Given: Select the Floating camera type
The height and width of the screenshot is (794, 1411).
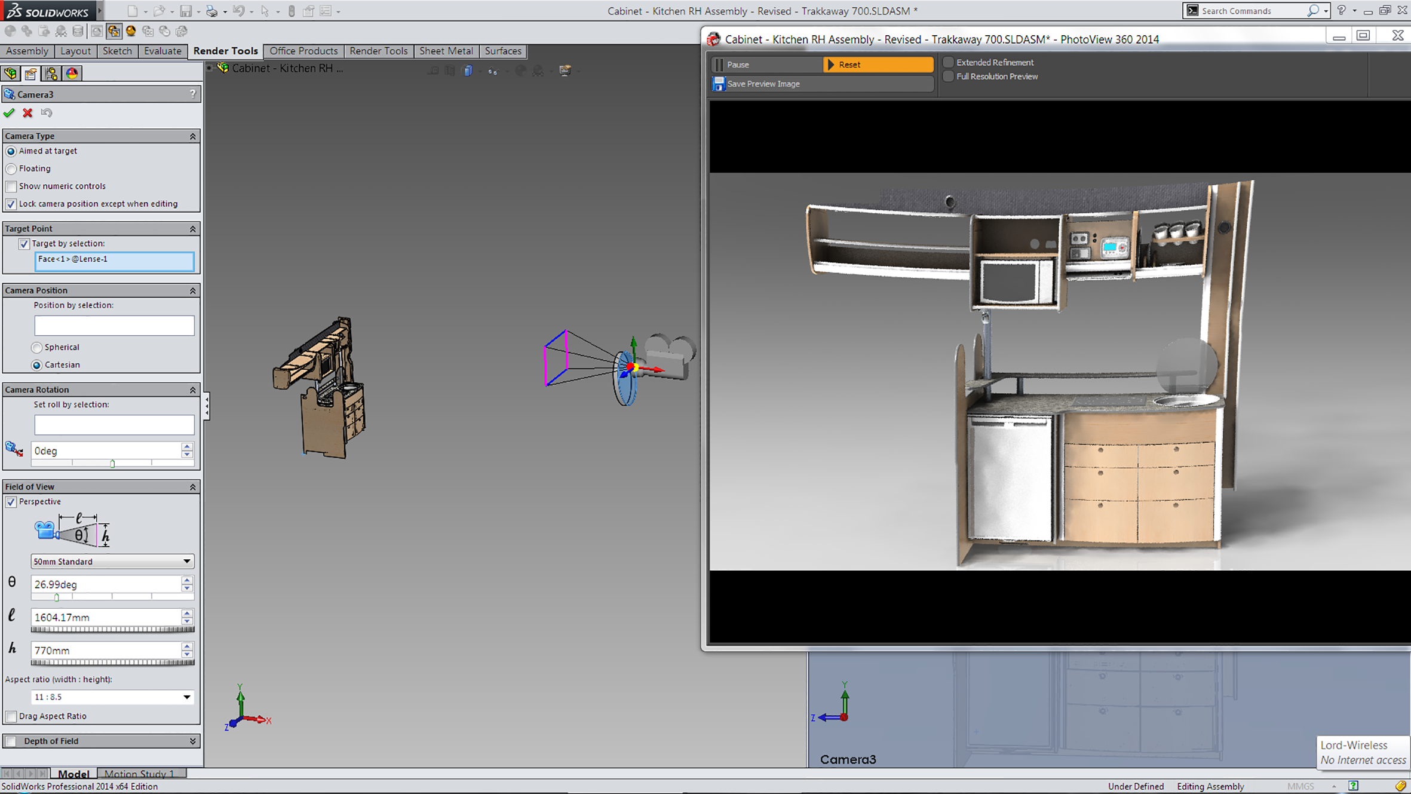Looking at the screenshot, I should [11, 169].
